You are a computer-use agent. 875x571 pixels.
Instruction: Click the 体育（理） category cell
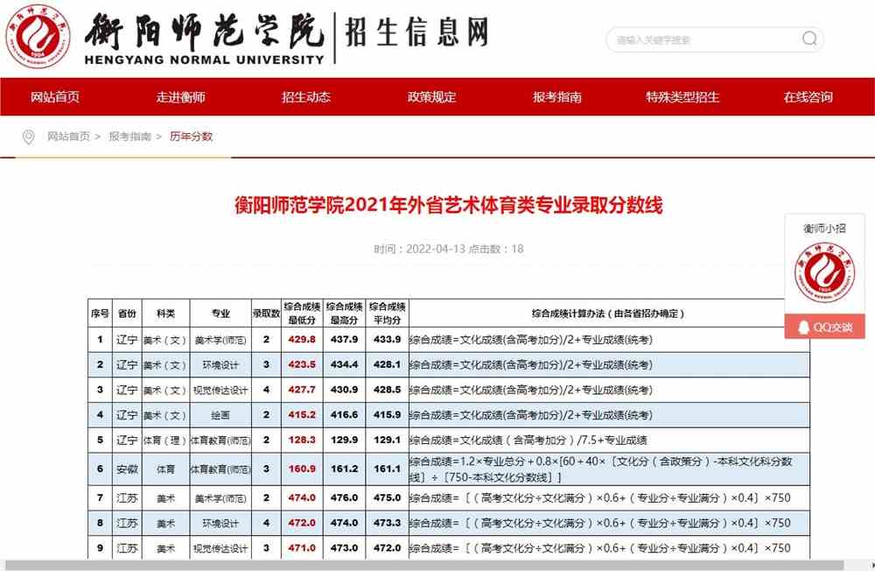click(x=165, y=441)
